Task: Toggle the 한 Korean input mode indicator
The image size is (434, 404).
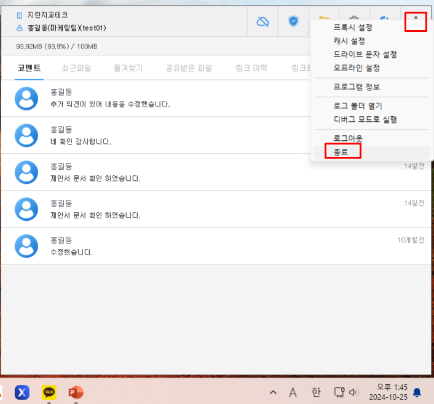Action: (316, 392)
